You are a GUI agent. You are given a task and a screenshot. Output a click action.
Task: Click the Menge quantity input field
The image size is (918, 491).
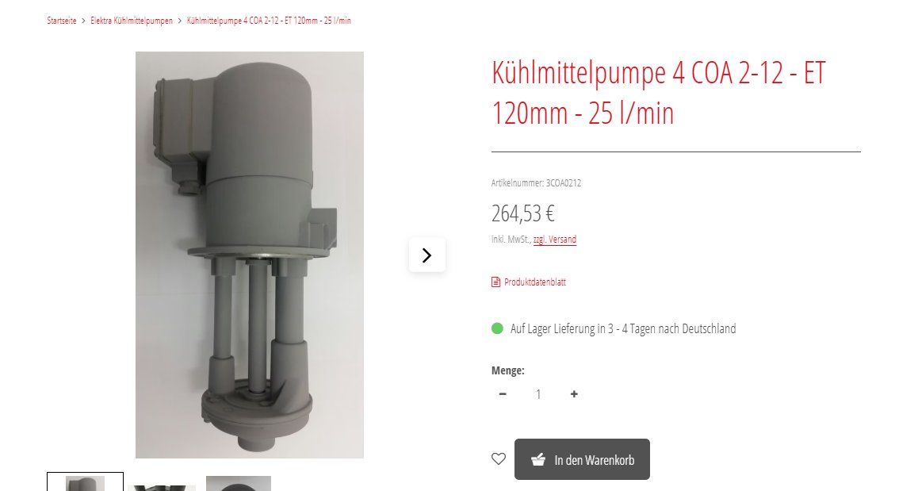[538, 393]
